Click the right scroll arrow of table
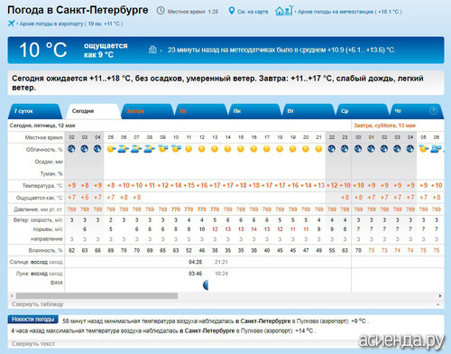Image resolution: width=451 pixels, height=354 pixels. (440, 296)
